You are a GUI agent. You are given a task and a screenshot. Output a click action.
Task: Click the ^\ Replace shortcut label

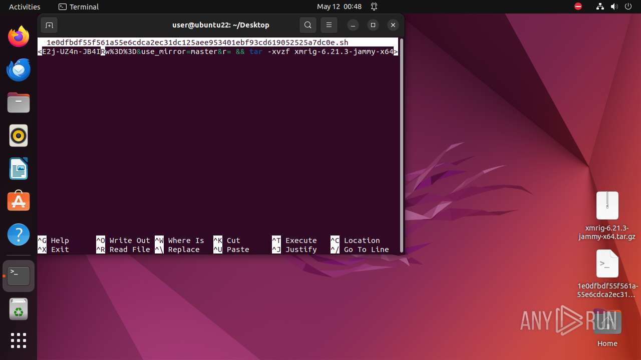pyautogui.click(x=177, y=249)
